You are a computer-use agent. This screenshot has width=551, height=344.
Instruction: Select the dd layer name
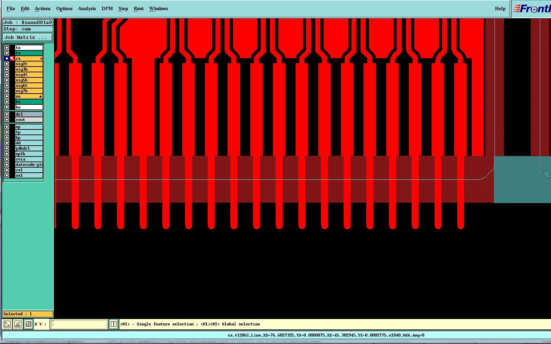tap(29, 143)
